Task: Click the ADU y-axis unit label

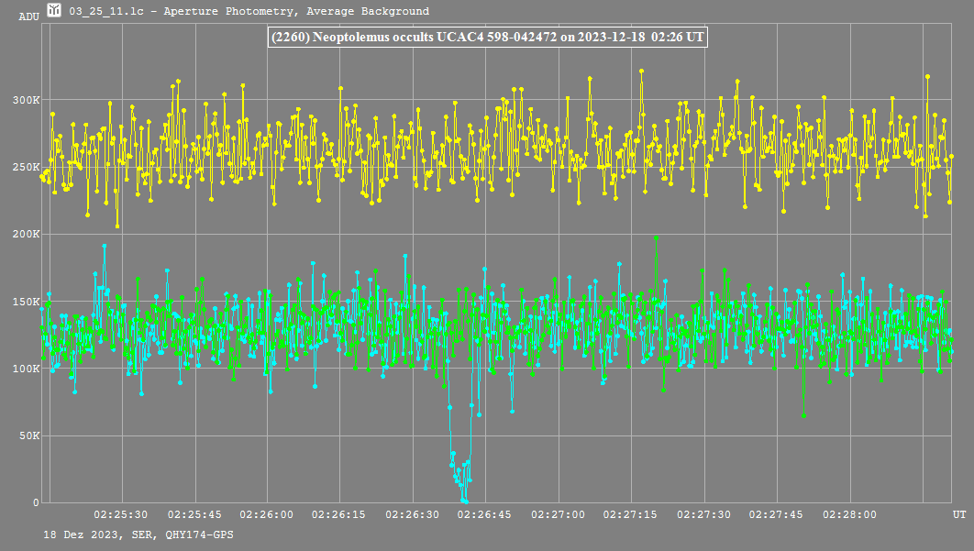Action: [x=28, y=17]
